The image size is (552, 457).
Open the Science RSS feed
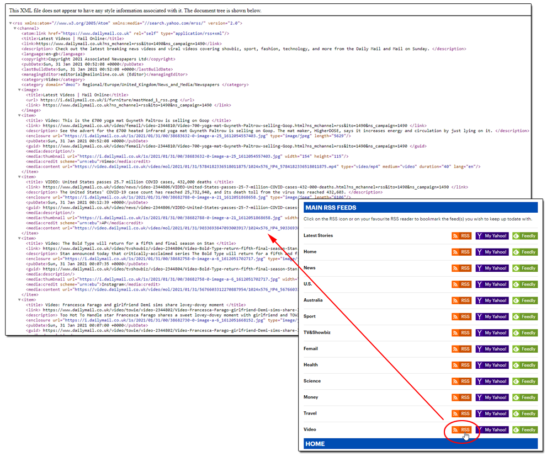click(x=461, y=381)
